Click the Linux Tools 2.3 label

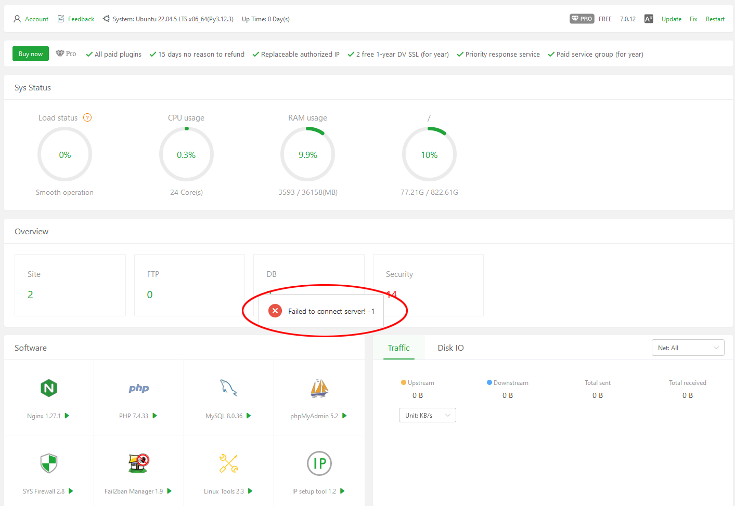224,491
